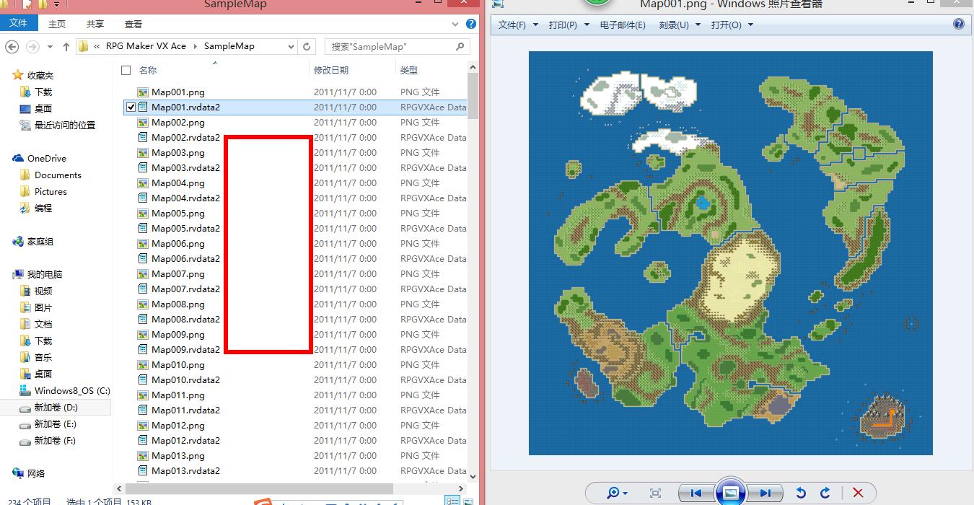Image resolution: width=974 pixels, height=505 pixels.
Task: Open recent locations dropdown arrow
Action: 50,46
